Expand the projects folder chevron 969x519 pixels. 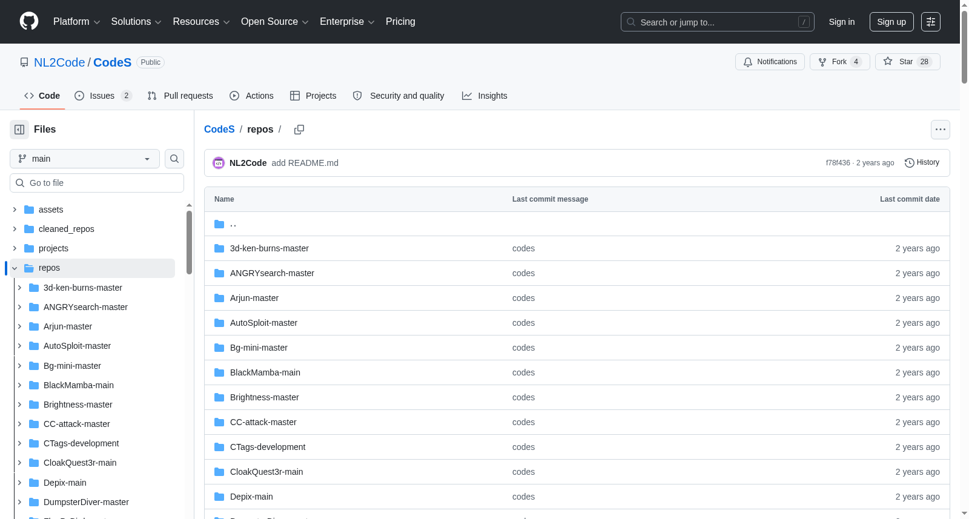point(15,248)
